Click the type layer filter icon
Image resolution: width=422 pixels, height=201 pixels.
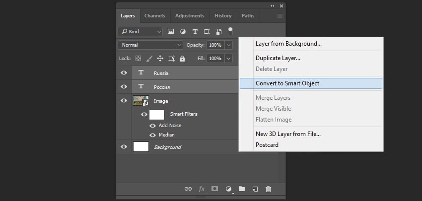click(x=195, y=31)
